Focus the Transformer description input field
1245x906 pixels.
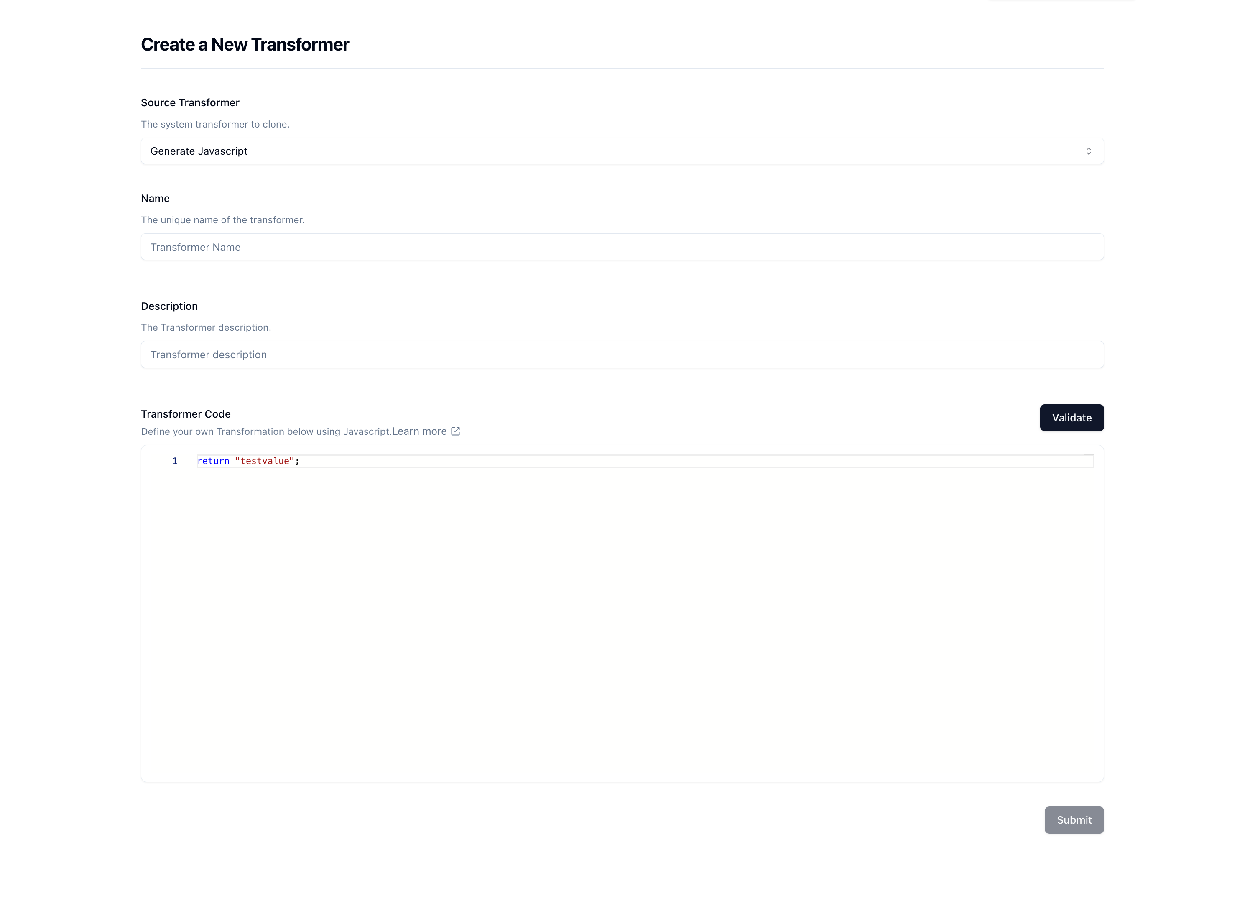622,355
